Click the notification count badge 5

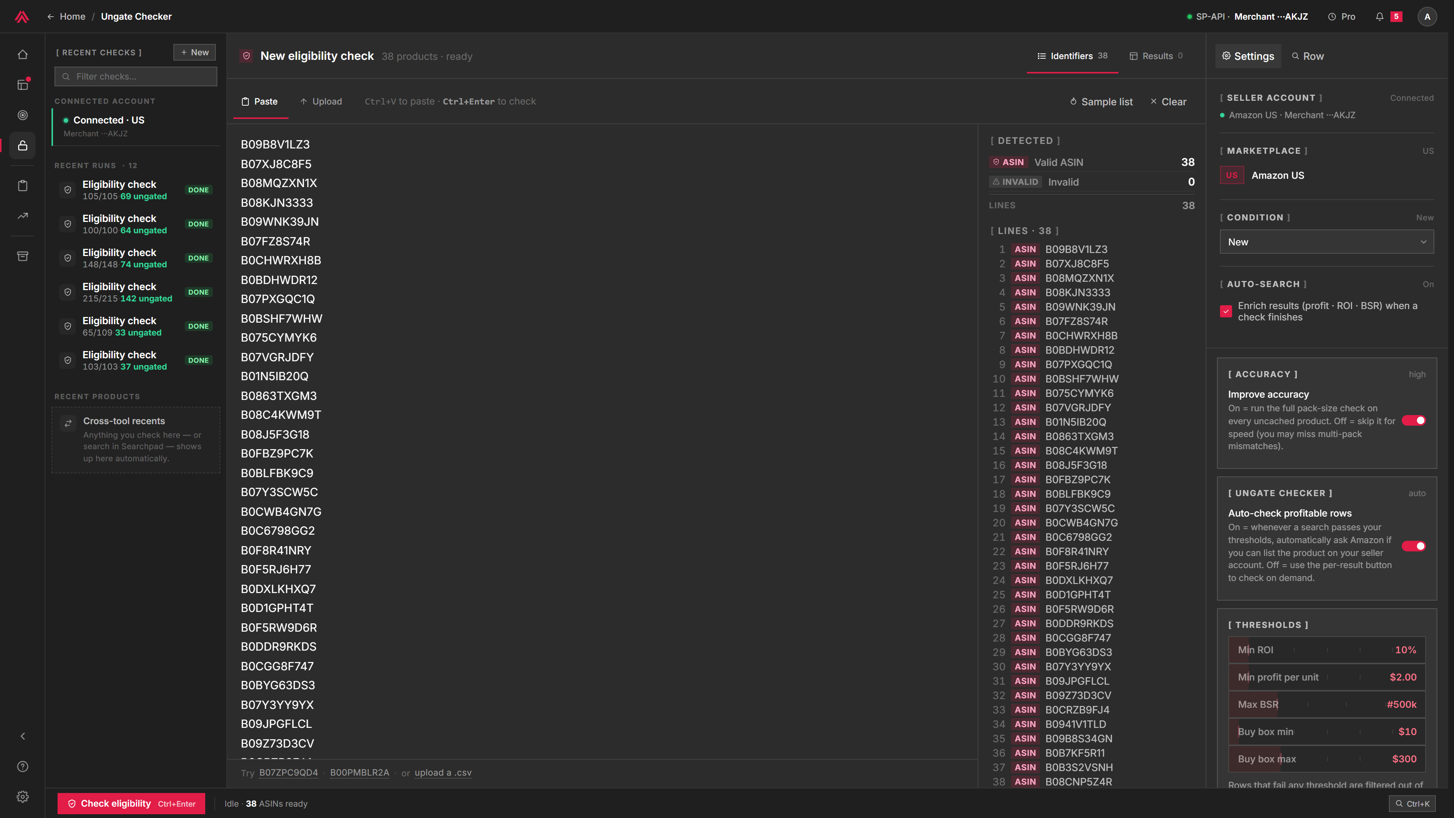1396,16
